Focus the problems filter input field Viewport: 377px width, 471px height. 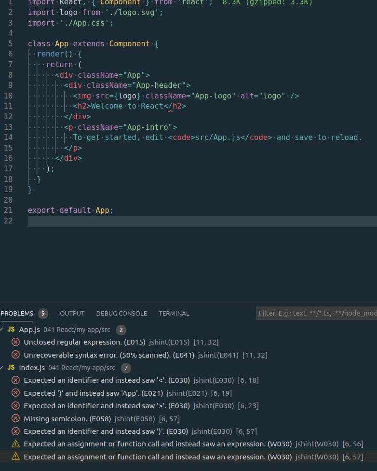(316, 313)
